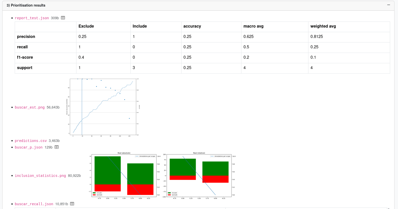This screenshot has height=209, width=398.
Task: Toggle table view icon beside report_test.json
Action: 63,18
